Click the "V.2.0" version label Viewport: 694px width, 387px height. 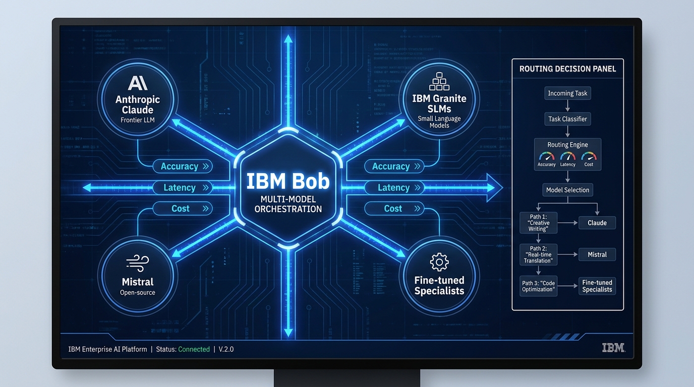click(226, 349)
